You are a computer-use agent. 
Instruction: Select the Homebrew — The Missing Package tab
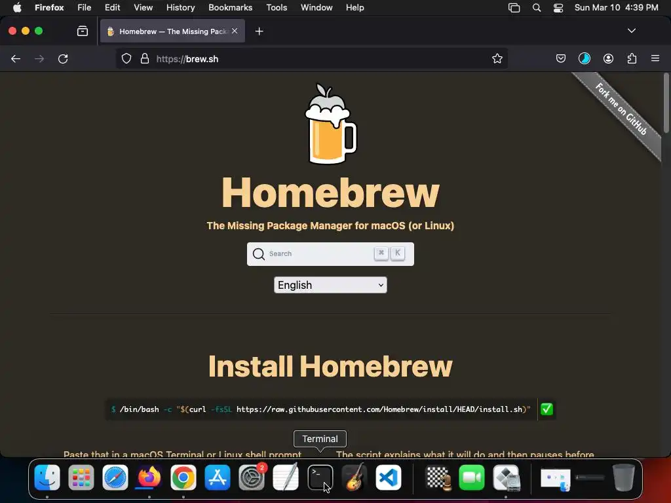pos(172,31)
